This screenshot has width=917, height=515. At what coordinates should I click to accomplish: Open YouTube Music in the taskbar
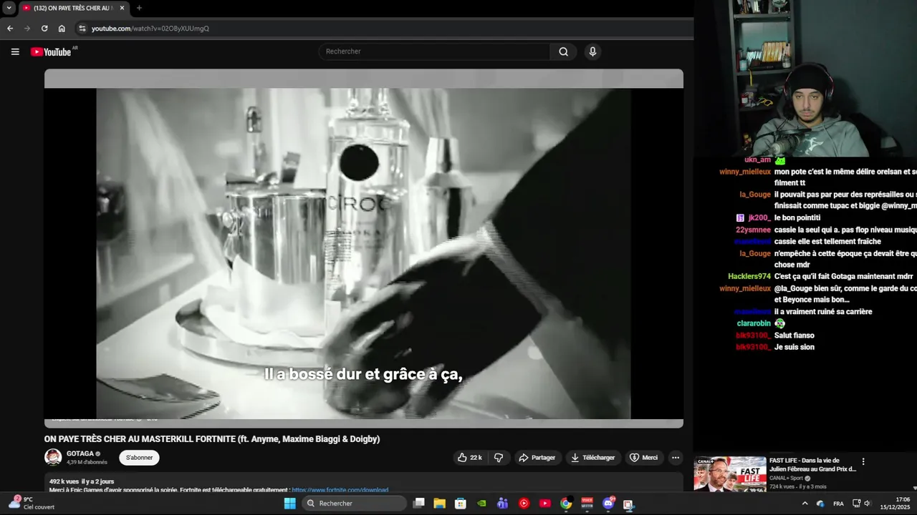click(524, 504)
